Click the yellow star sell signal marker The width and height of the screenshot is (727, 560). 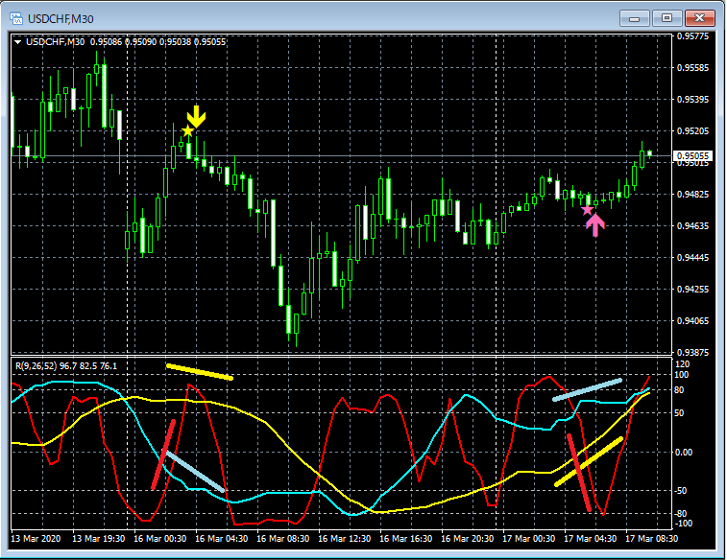(187, 131)
